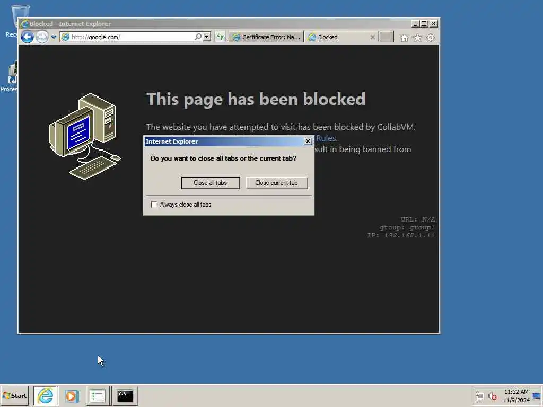This screenshot has height=407, width=543.
Task: Close the Blocked tab with its X
Action: click(372, 37)
